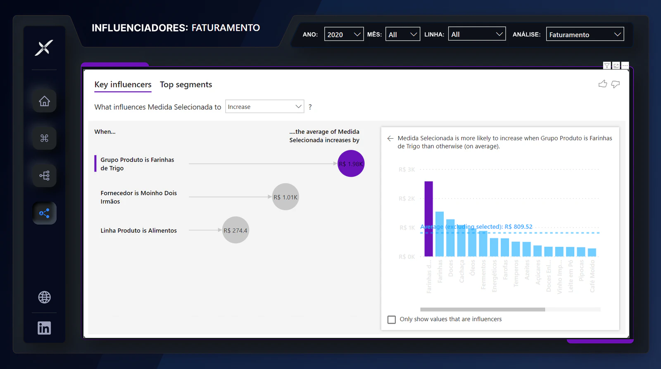Screen dimensions: 661x369
Task: Click the horizontal chart scrollbar thumb
Action: (x=483, y=309)
